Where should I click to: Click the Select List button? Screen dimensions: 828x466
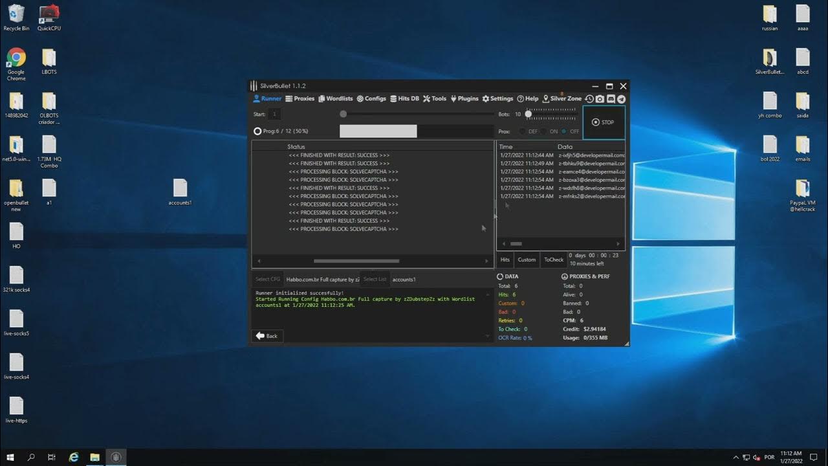pos(375,279)
